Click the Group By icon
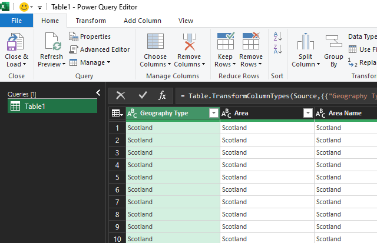377x243 pixels. coord(334,41)
